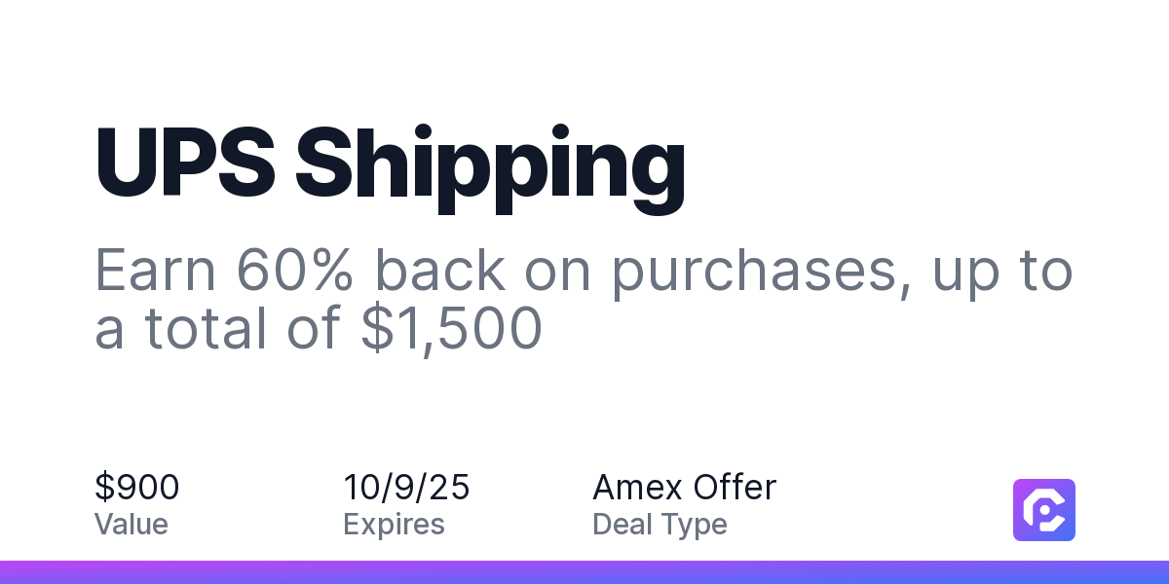
Task: Select the 10/9/25 expiration date
Action: coord(406,488)
